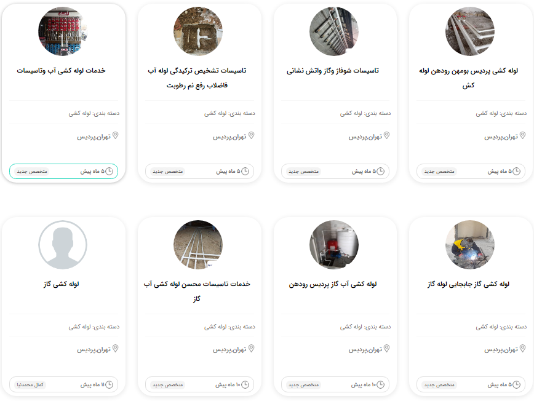
Task: Open title link تاسیسات شوفاژ وگاز واتش نشانی
Action: coord(333,71)
